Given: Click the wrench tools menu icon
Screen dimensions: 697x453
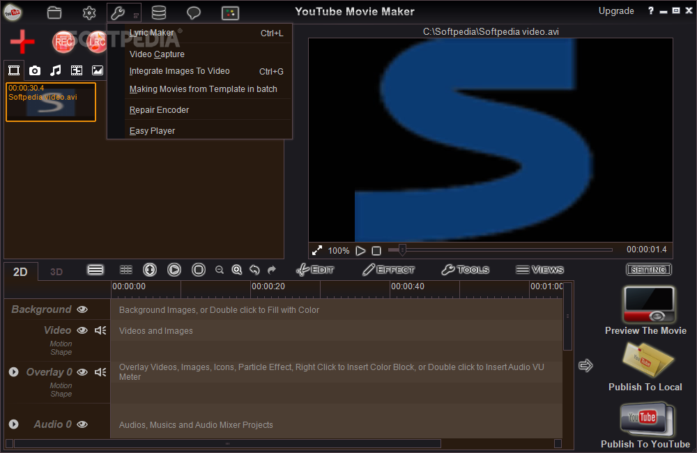Looking at the screenshot, I should point(118,13).
